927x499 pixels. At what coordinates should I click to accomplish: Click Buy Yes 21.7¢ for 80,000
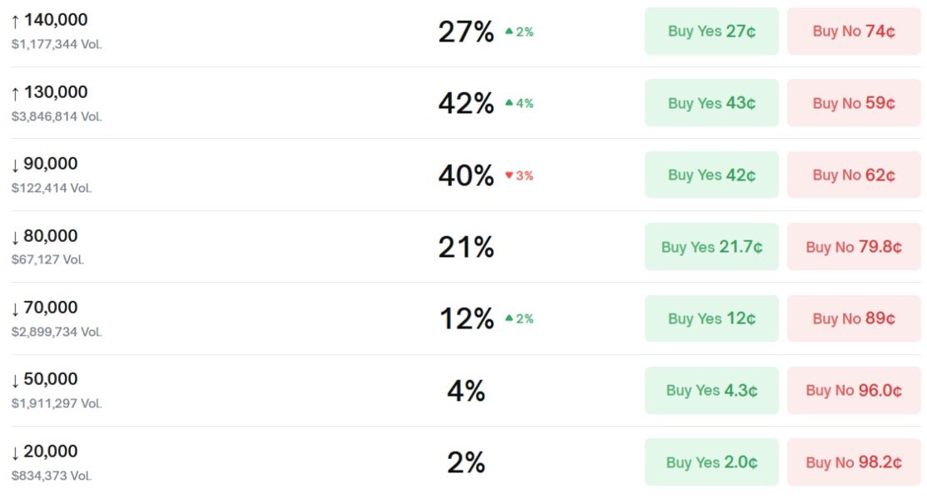point(711,247)
